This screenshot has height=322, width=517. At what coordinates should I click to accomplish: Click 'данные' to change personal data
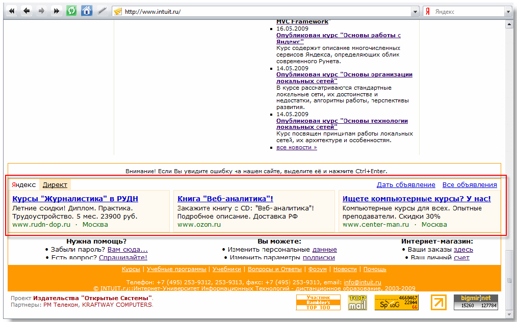[324, 250]
